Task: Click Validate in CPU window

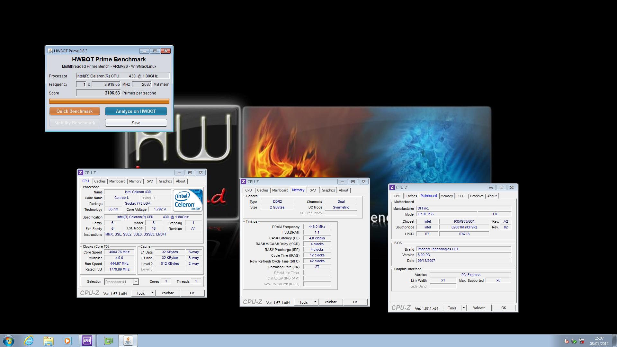Action: click(x=168, y=293)
